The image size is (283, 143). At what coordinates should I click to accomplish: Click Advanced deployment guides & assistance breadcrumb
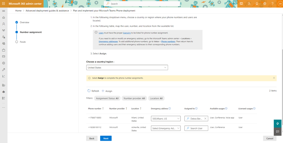tap(47, 11)
